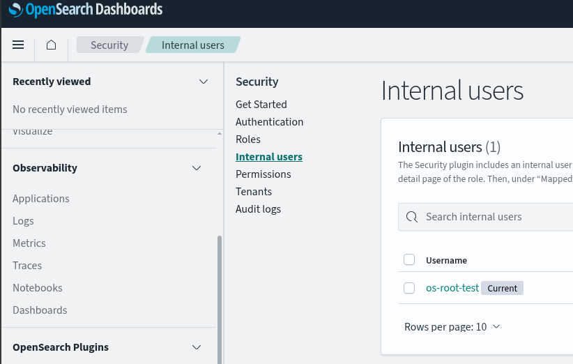Click the Internal users (1) panel title
573x364 pixels.
(x=449, y=147)
